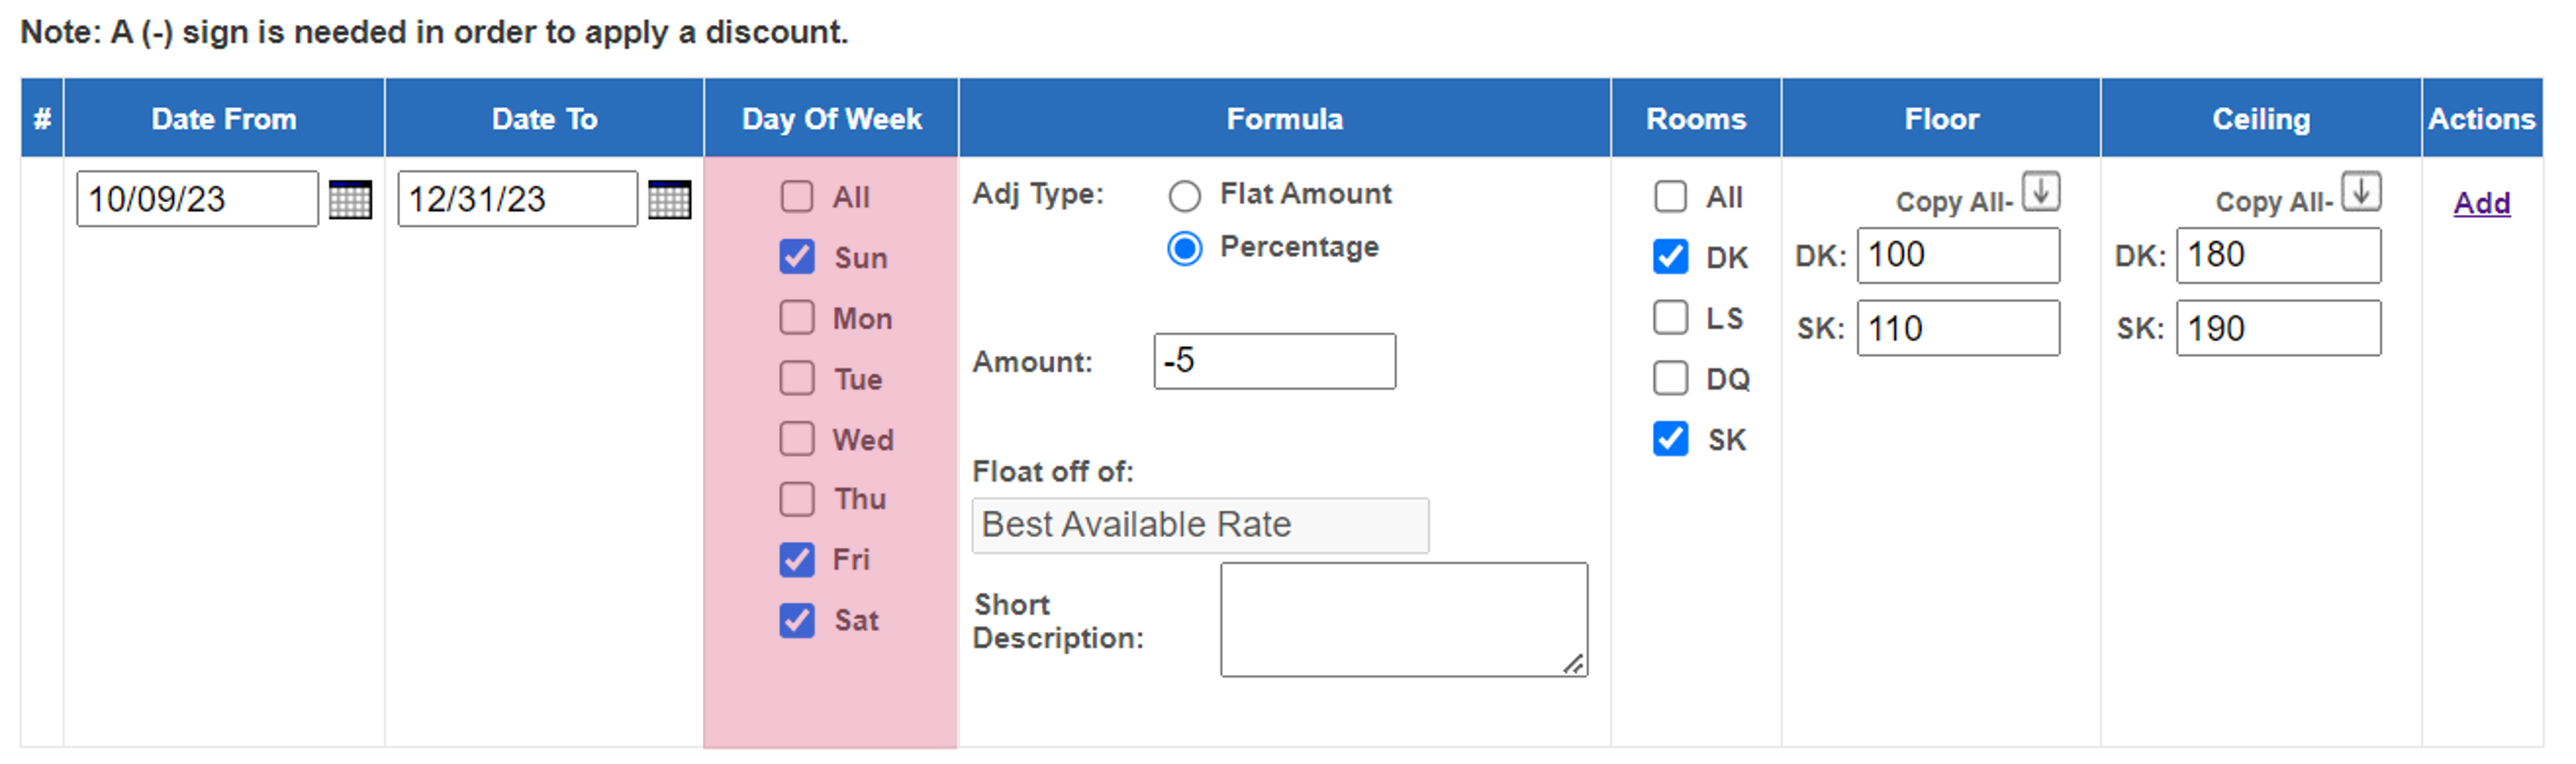The image size is (2576, 764).
Task: Click the Day Of Week column header
Action: click(831, 118)
